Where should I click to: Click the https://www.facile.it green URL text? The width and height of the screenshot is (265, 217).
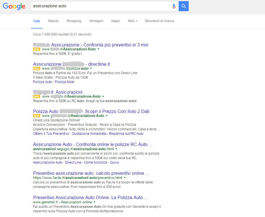click(78, 178)
